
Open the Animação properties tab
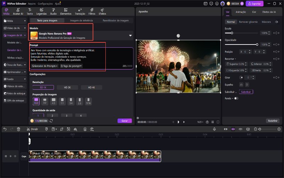click(x=241, y=12)
